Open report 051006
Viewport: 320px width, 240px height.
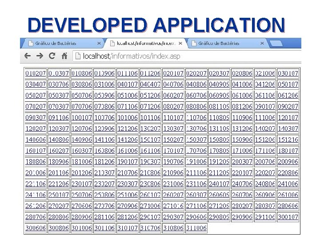pyautogui.click(x=128, y=95)
